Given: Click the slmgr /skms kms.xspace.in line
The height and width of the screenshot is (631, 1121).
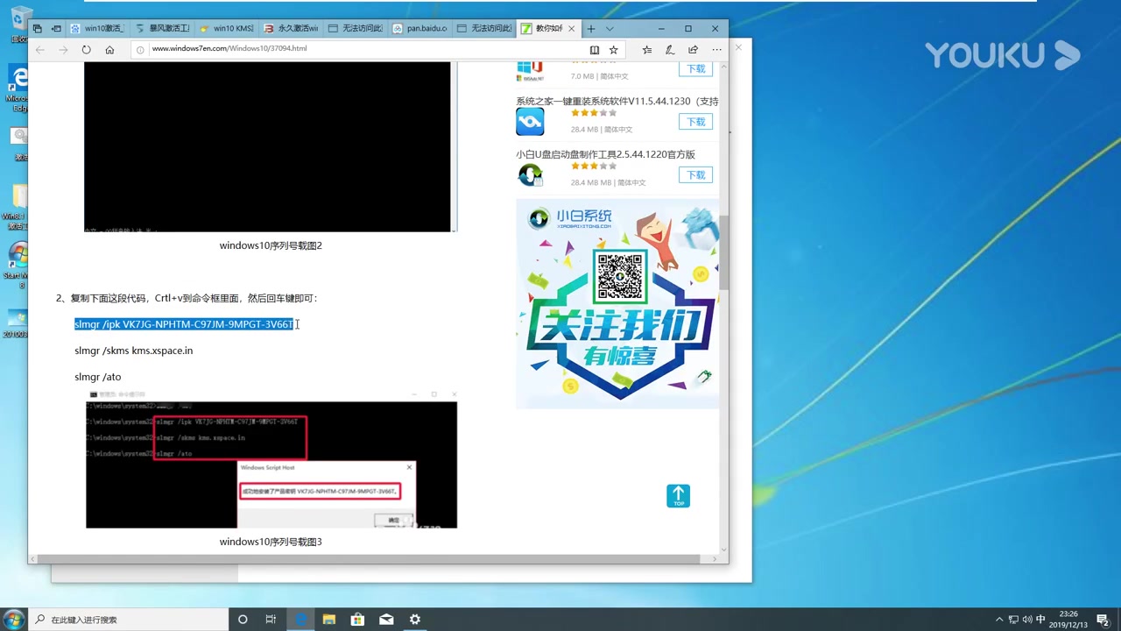Looking at the screenshot, I should [133, 351].
